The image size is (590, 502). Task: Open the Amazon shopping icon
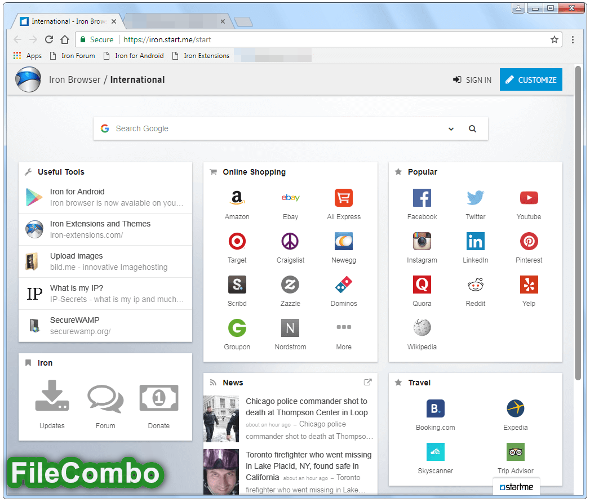pos(237,198)
